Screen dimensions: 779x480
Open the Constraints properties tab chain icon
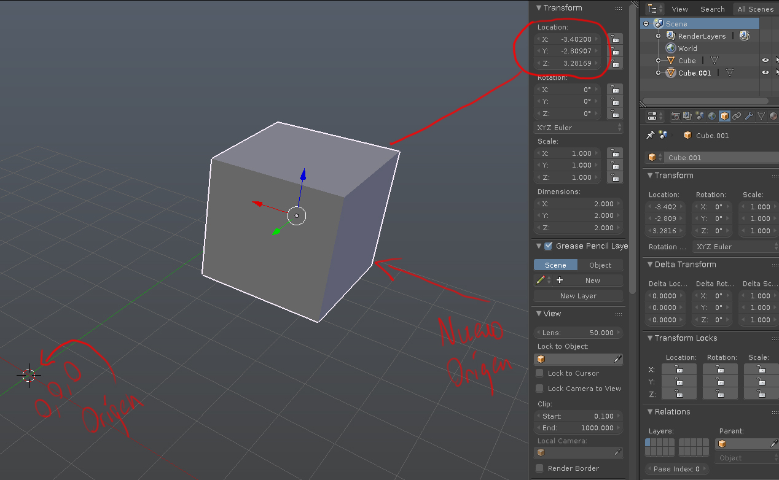pos(737,116)
